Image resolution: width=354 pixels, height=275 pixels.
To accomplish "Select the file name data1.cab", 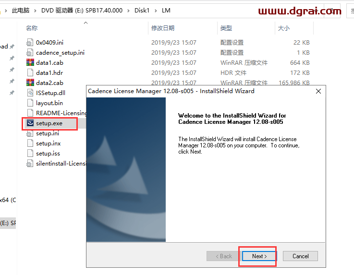I will 49,62.
